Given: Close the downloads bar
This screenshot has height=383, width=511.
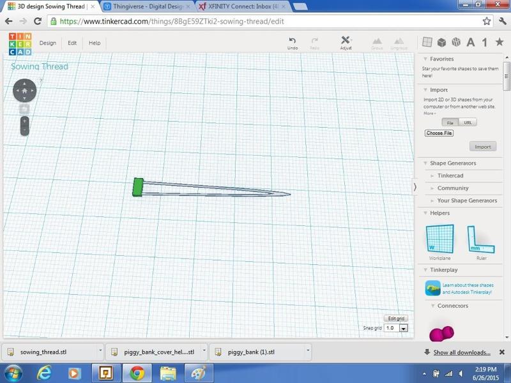Looking at the screenshot, I should click(502, 352).
